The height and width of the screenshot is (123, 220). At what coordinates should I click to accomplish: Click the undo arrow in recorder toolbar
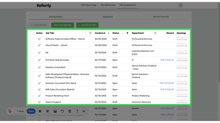click(62, 111)
